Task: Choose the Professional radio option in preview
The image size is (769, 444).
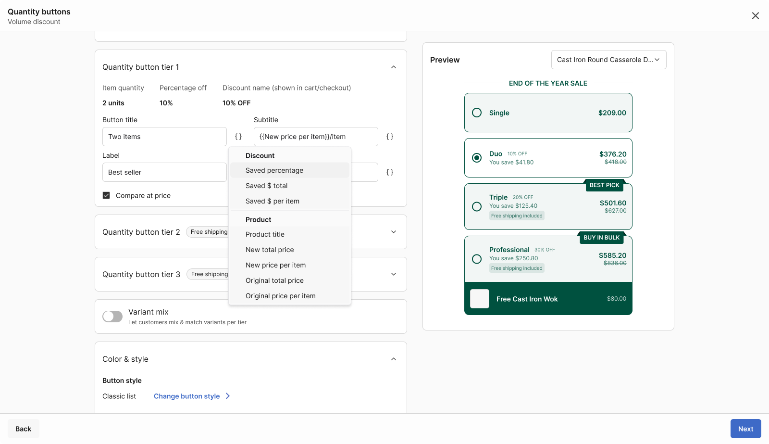Action: point(477,259)
